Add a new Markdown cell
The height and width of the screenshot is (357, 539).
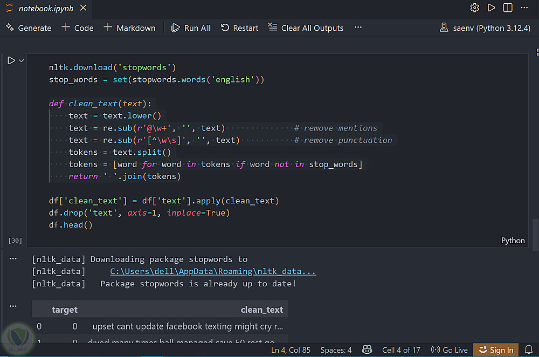[129, 28]
